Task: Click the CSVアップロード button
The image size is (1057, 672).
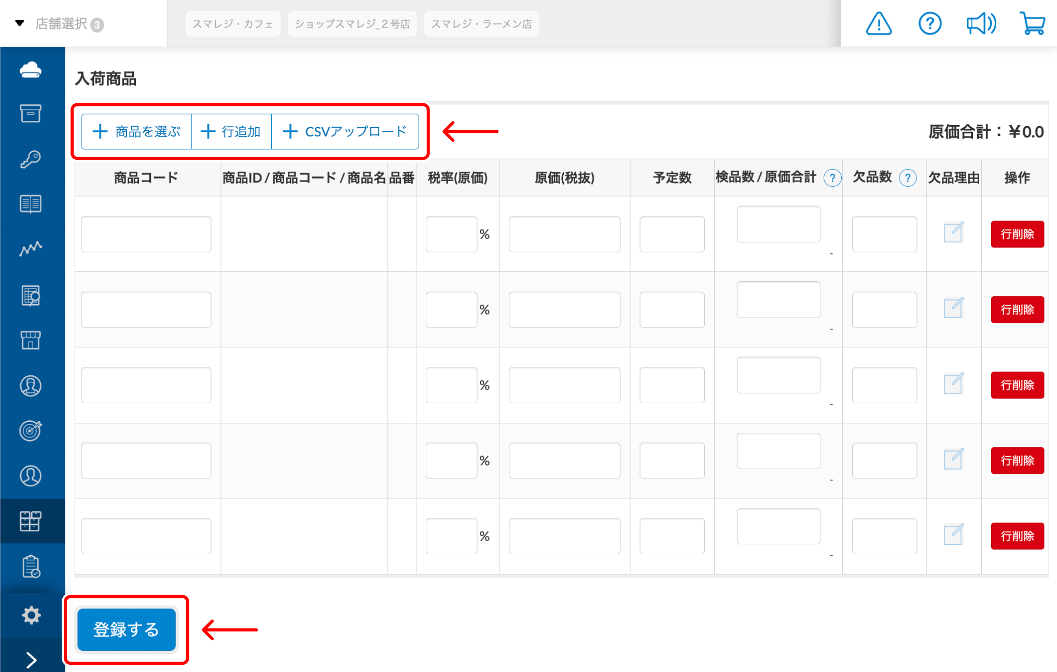Action: [345, 132]
